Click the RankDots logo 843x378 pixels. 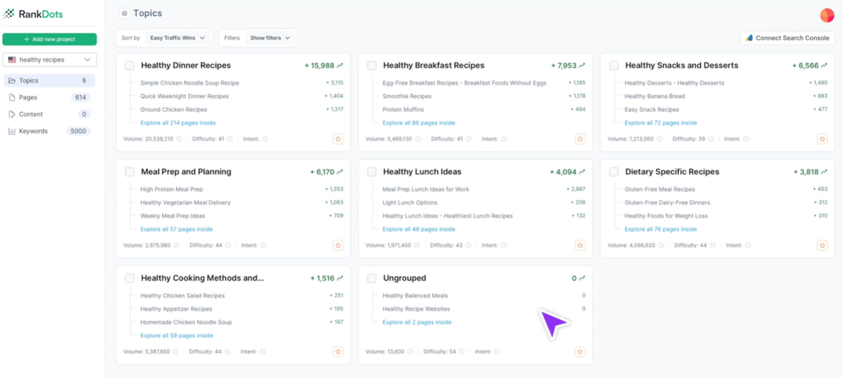(33, 14)
